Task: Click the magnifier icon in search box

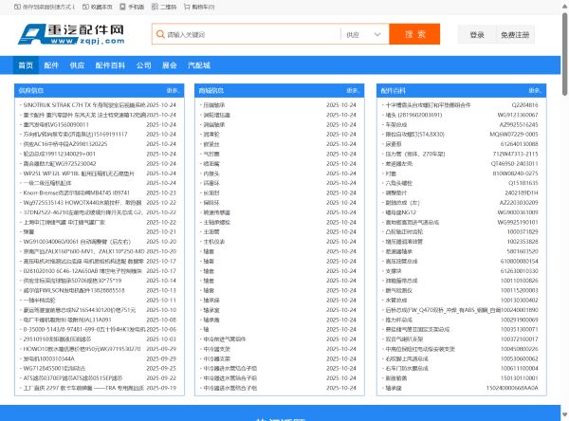Action: (x=160, y=34)
